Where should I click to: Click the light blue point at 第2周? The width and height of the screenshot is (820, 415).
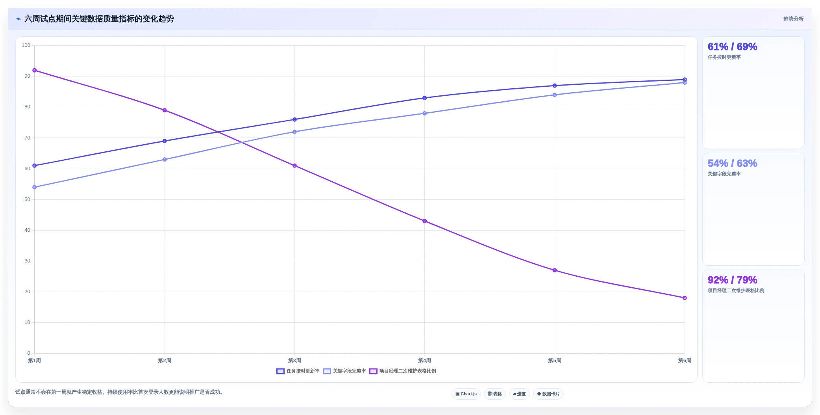[x=165, y=160]
